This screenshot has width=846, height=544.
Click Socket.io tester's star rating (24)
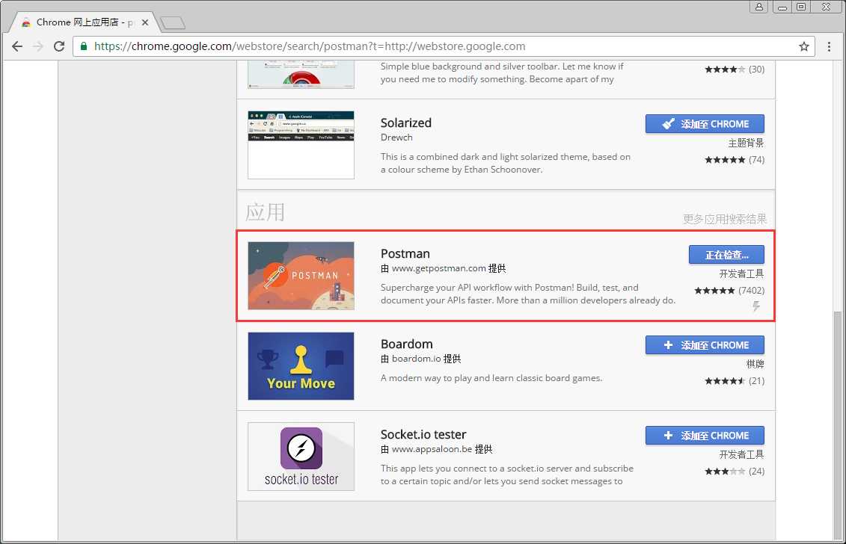[x=735, y=472]
